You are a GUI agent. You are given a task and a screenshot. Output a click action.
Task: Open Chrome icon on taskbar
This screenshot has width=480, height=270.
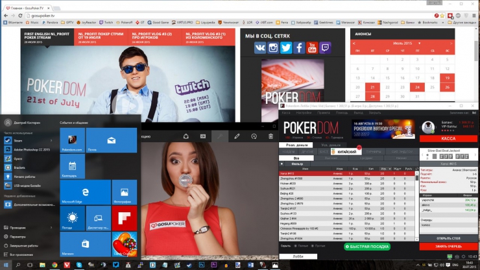pyautogui.click(x=54, y=265)
